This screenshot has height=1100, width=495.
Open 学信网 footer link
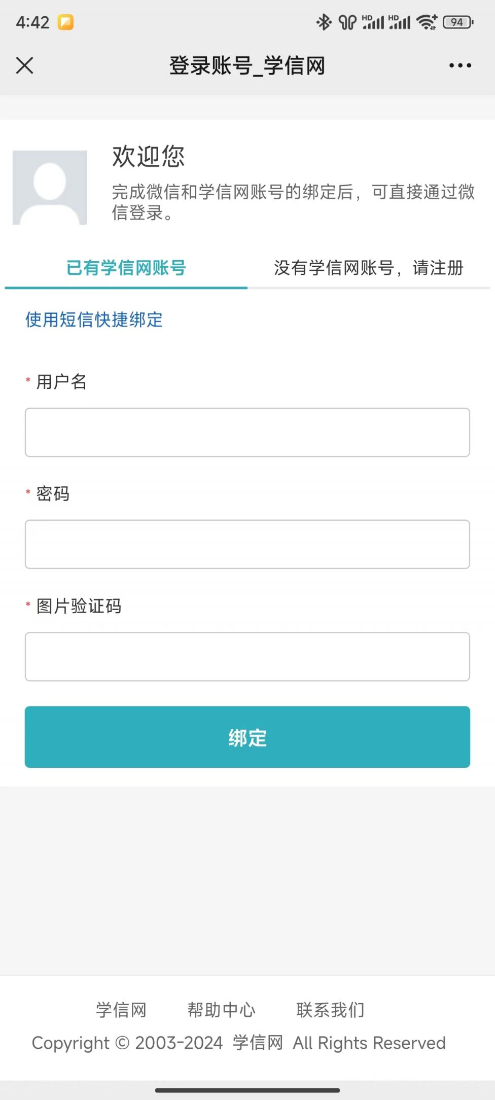[x=121, y=1010]
